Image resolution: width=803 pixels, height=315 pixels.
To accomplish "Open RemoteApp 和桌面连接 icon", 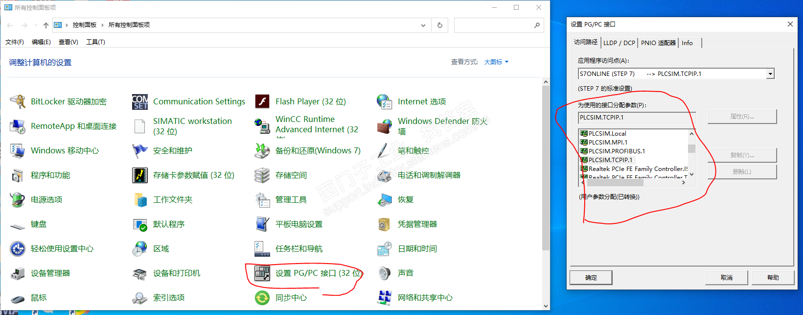I will (18, 126).
